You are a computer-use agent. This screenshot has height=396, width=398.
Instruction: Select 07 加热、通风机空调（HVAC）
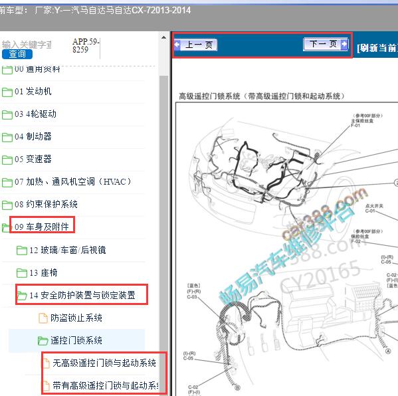[x=73, y=182]
